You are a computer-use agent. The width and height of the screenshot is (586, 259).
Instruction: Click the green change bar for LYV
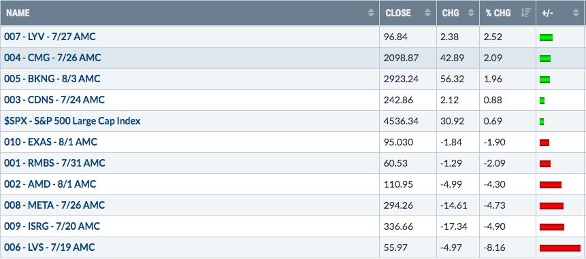pyautogui.click(x=546, y=37)
